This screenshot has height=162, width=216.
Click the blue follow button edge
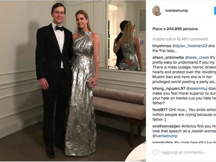click(215, 11)
